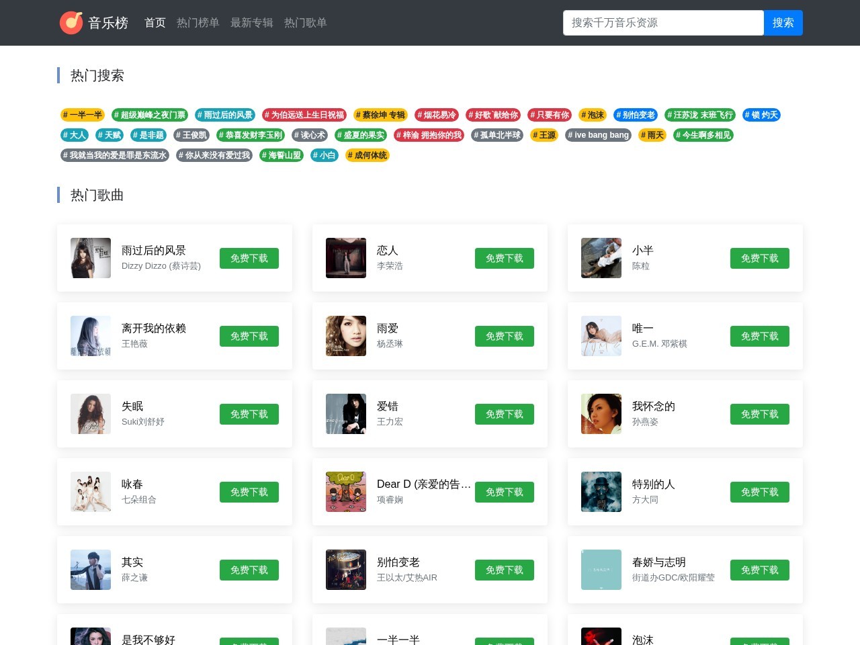Go to the 热门歌单 page
The image size is (860, 645).
(x=305, y=22)
